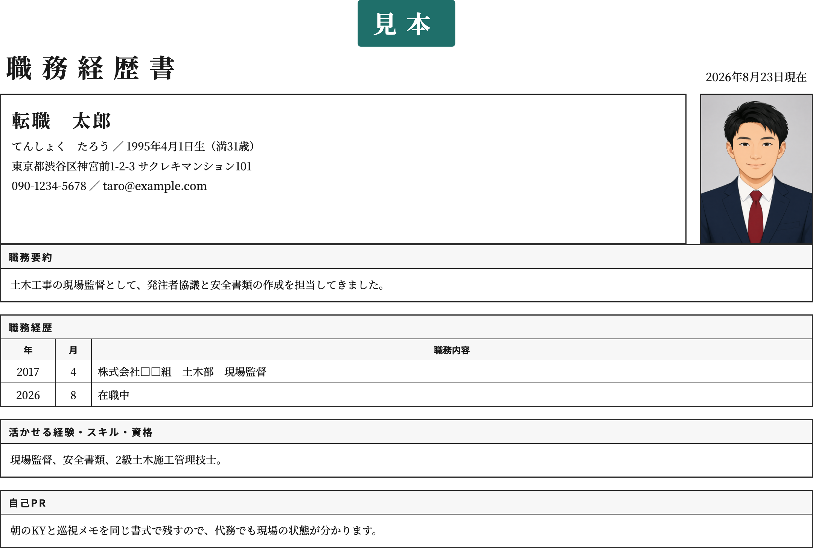The image size is (813, 548).
Task: Select the month cell 8
Action: (73, 395)
